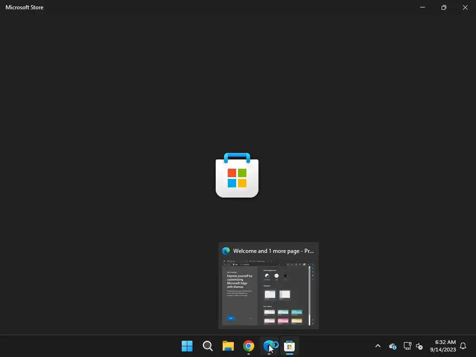
Task: Open network display tray icon
Action: coord(407,346)
